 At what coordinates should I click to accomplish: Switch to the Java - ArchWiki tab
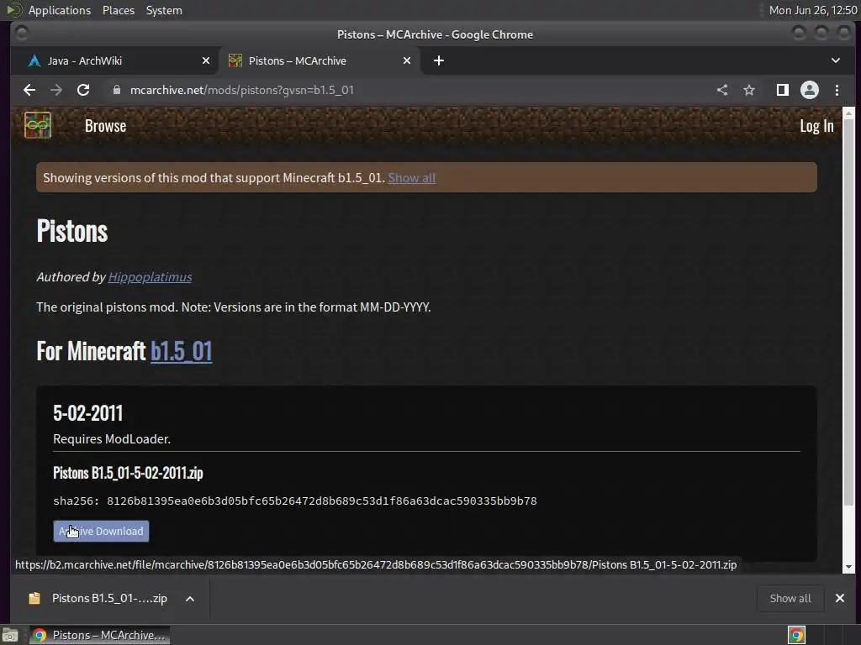pos(114,60)
